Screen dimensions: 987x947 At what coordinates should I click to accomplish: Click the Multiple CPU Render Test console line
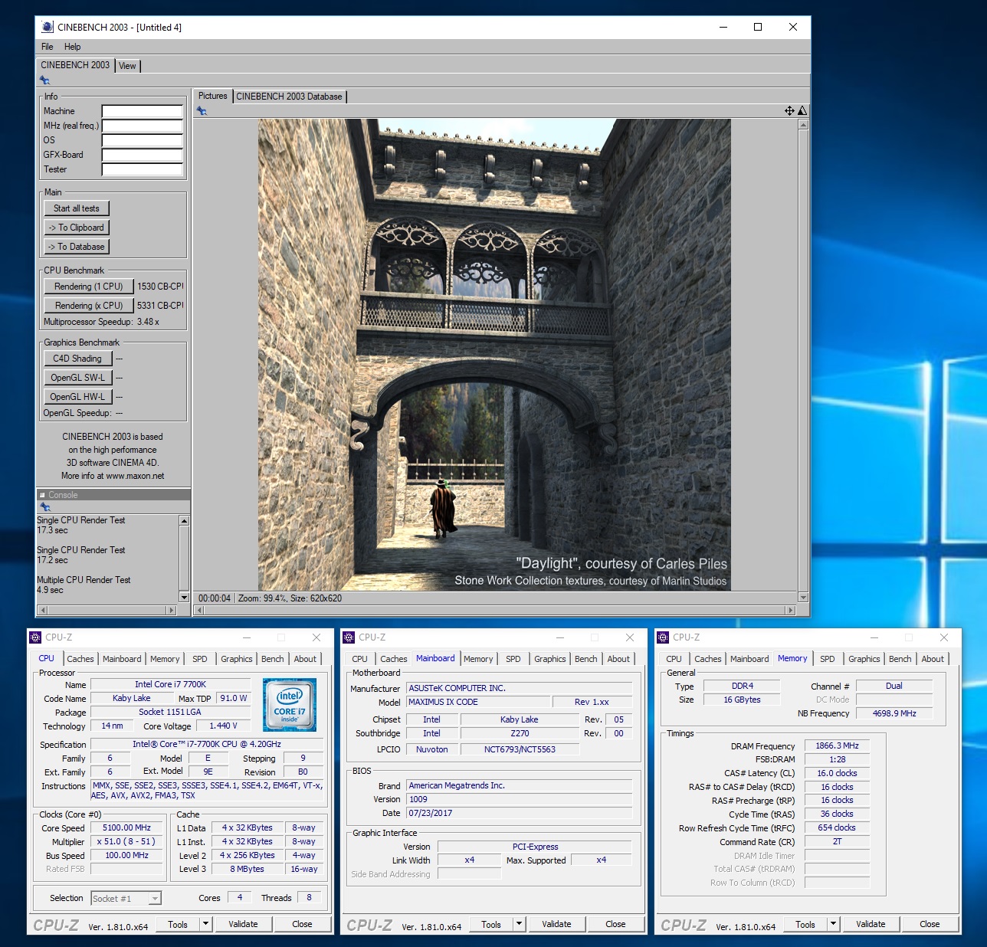(x=84, y=580)
